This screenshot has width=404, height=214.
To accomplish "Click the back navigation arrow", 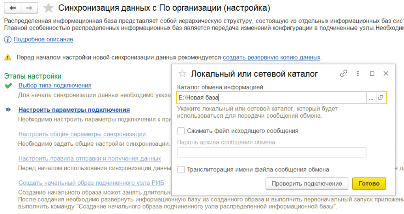I will [x=13, y=8].
